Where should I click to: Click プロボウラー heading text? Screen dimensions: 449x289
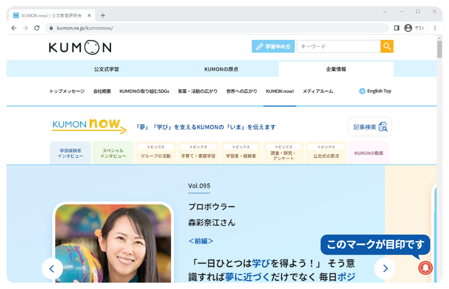[x=212, y=206]
